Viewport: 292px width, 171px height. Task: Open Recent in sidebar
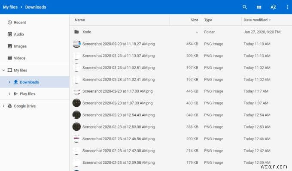tap(20, 22)
